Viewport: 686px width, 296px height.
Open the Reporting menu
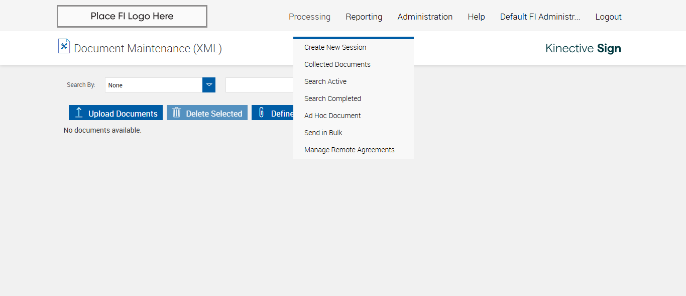pyautogui.click(x=364, y=17)
